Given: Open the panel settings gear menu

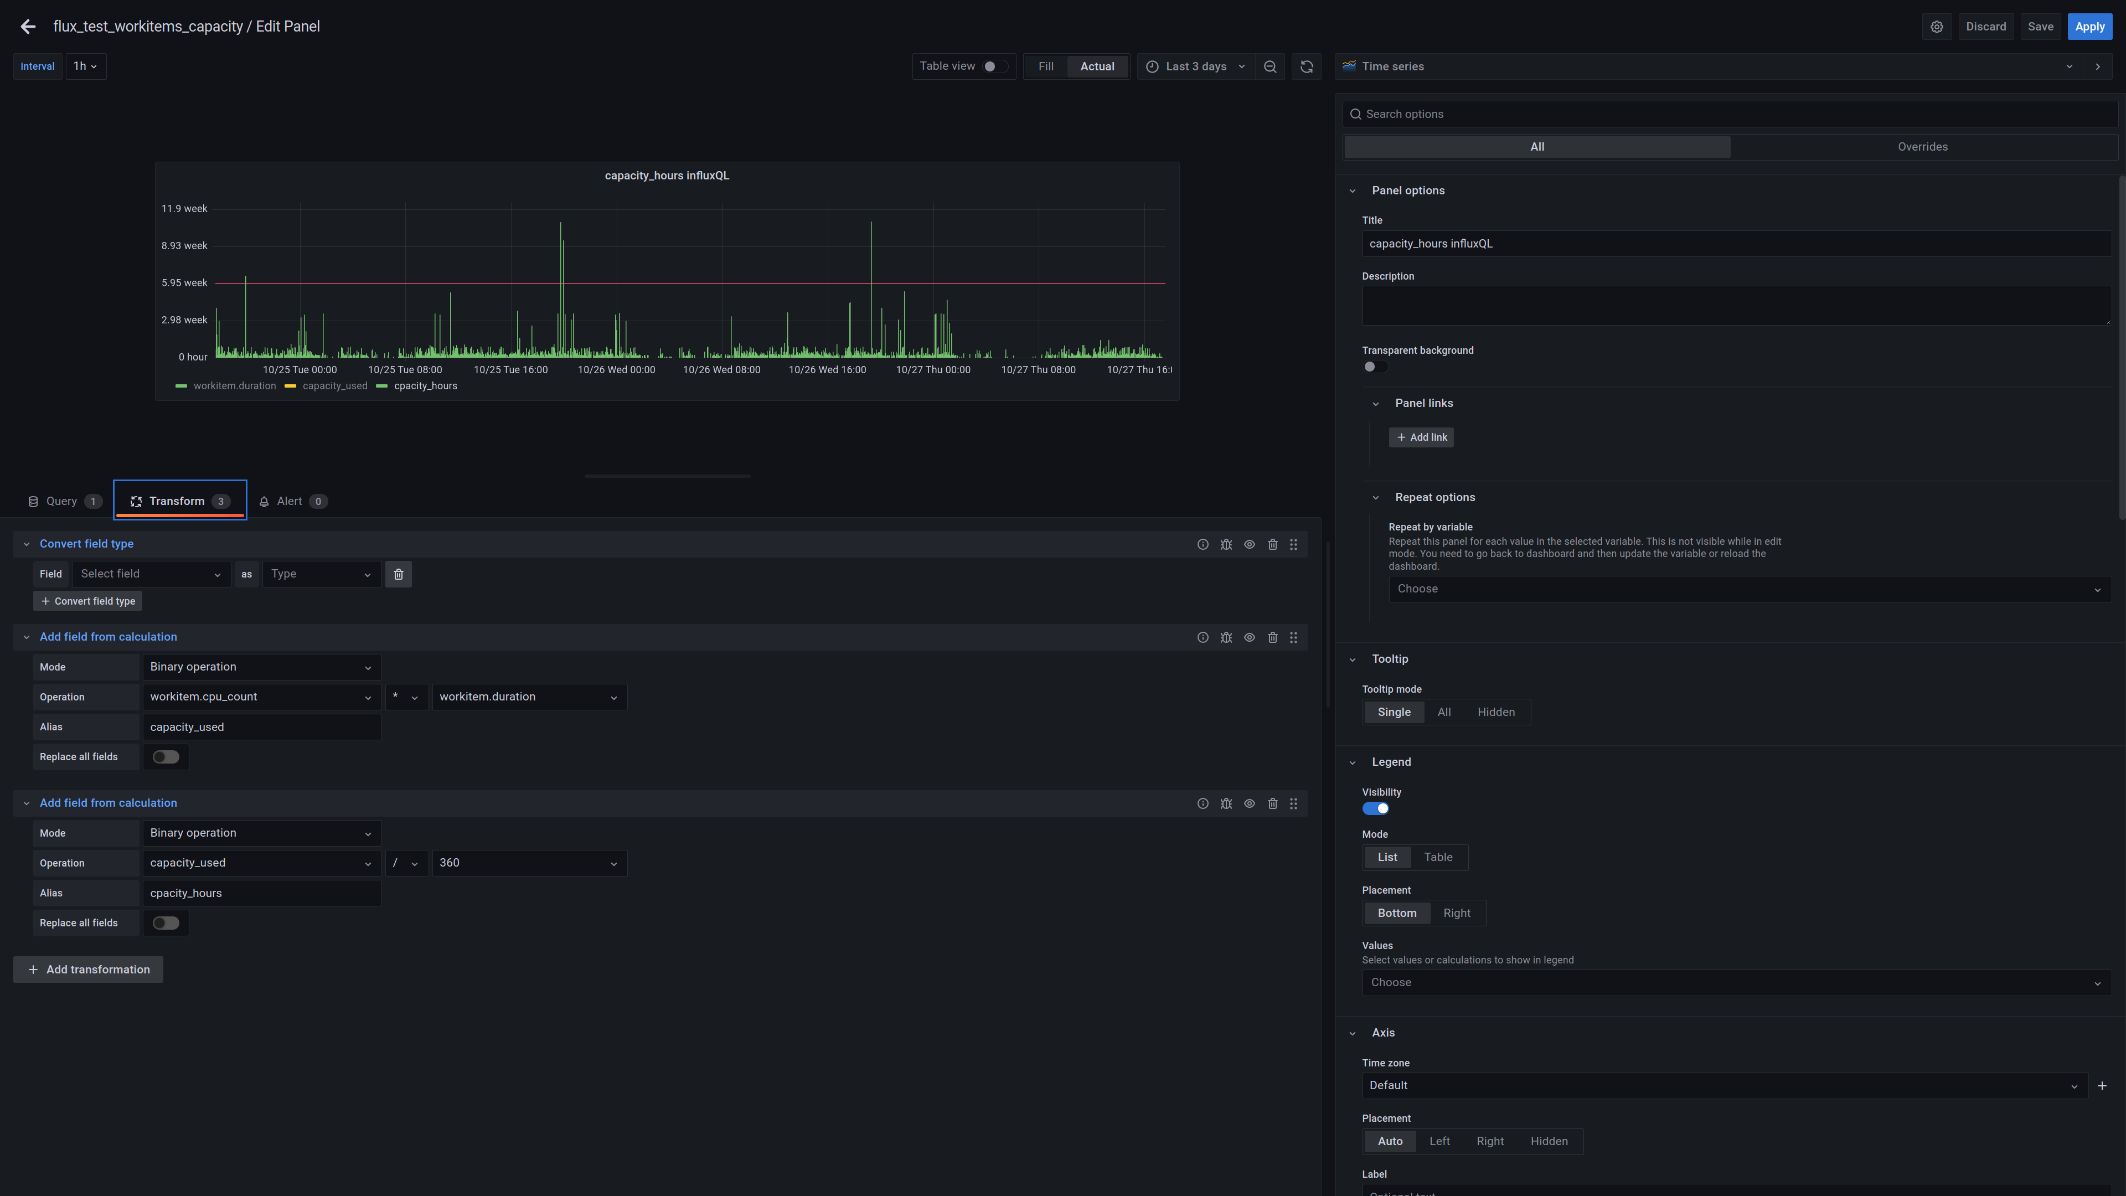Looking at the screenshot, I should 1937,25.
